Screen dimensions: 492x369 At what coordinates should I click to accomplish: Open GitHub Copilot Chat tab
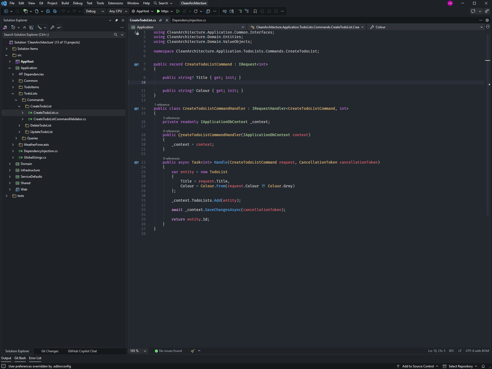point(82,351)
